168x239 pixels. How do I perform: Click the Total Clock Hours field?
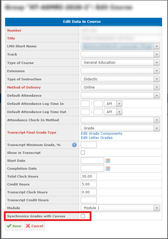[x=89, y=176]
